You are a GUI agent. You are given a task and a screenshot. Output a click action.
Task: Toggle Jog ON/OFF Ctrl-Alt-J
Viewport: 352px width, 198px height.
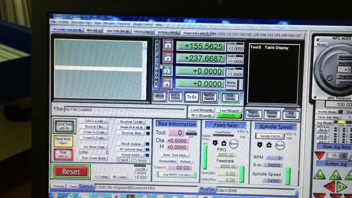click(x=177, y=174)
